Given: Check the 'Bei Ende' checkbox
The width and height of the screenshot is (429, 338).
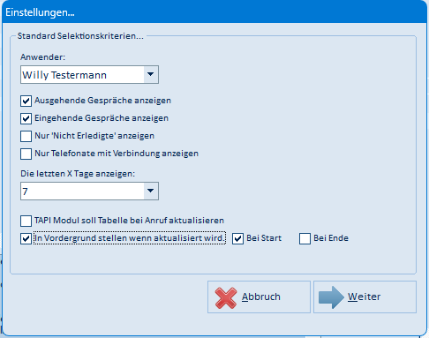Looking at the screenshot, I should 305,238.
